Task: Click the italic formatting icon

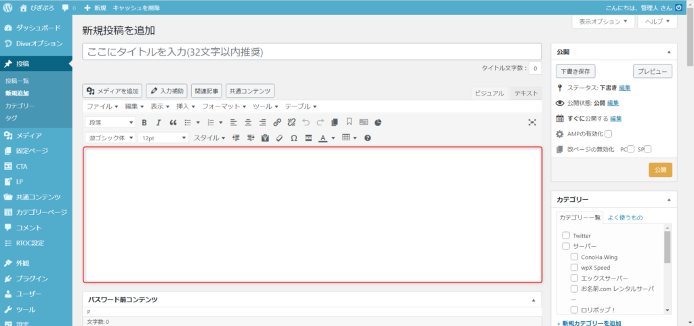Action: 159,123
